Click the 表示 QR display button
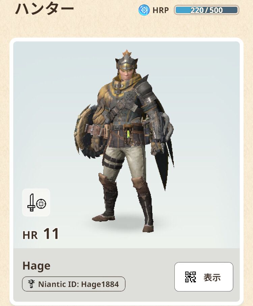Viewport: 253px width, 306px height. (204, 277)
